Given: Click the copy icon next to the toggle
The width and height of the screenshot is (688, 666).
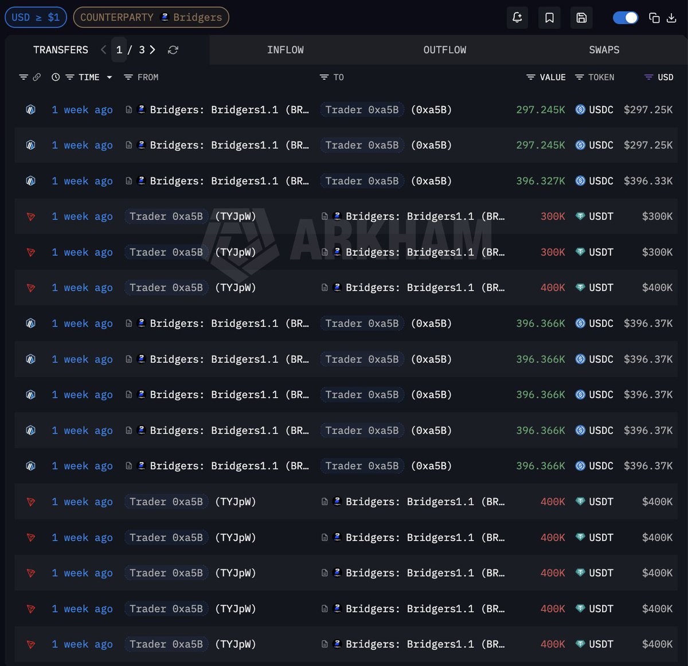Looking at the screenshot, I should [x=654, y=18].
